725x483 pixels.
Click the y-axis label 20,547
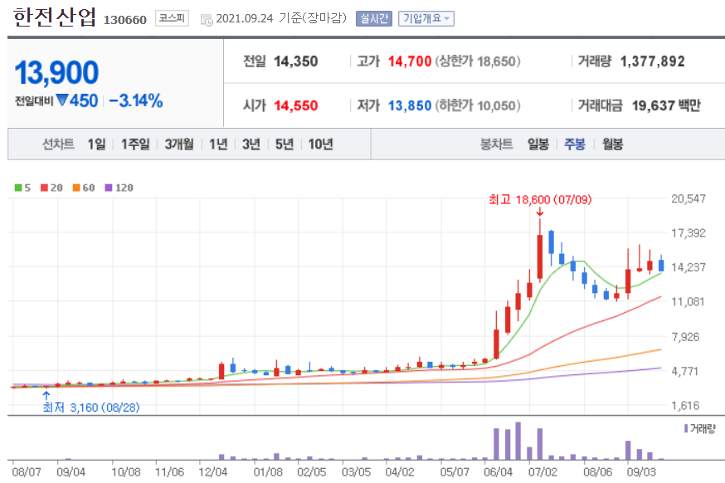[x=689, y=199]
